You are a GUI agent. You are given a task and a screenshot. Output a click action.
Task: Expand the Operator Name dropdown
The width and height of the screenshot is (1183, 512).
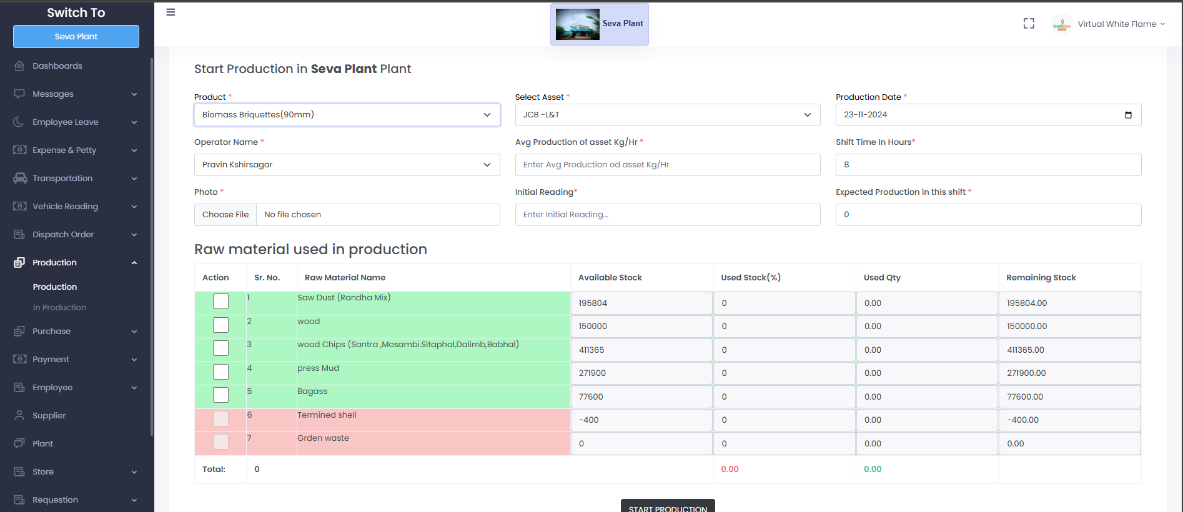tap(347, 165)
